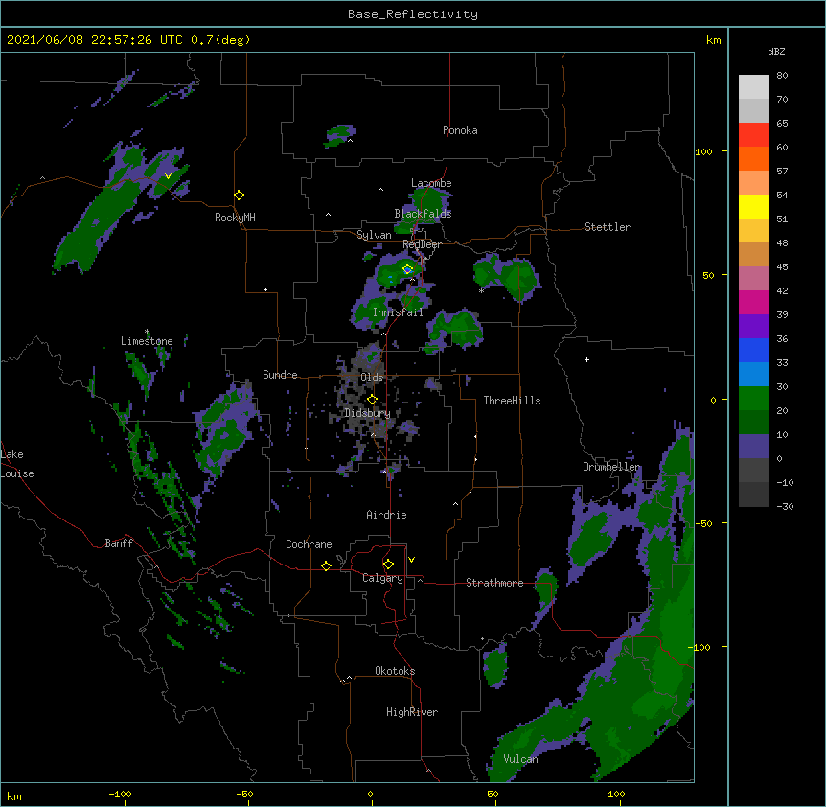Click the Airdrie city label
This screenshot has height=807, width=826.
point(387,515)
